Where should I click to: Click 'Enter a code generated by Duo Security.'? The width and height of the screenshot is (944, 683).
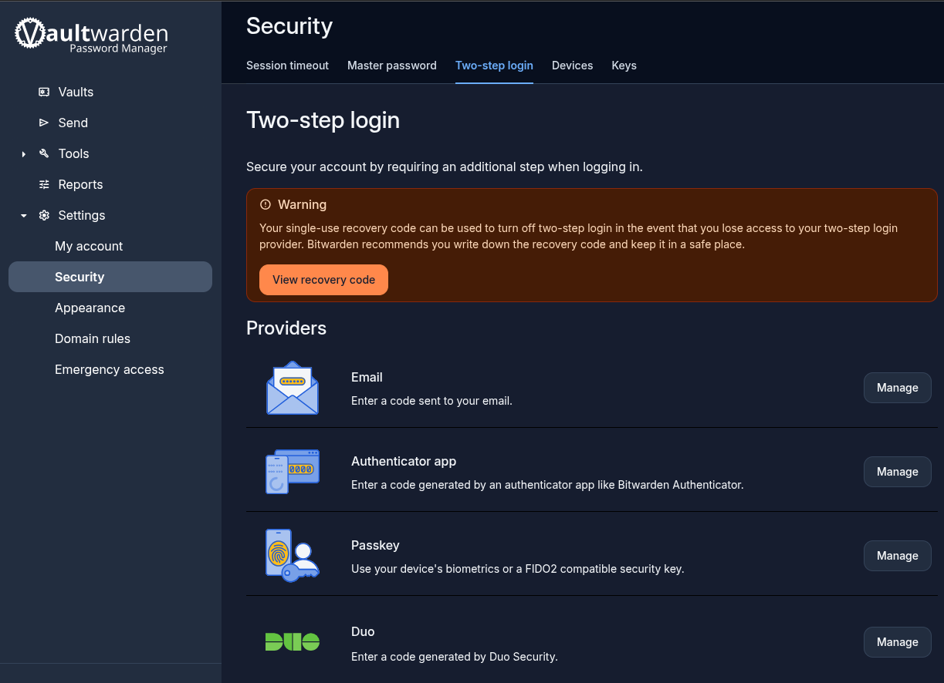pos(455,657)
